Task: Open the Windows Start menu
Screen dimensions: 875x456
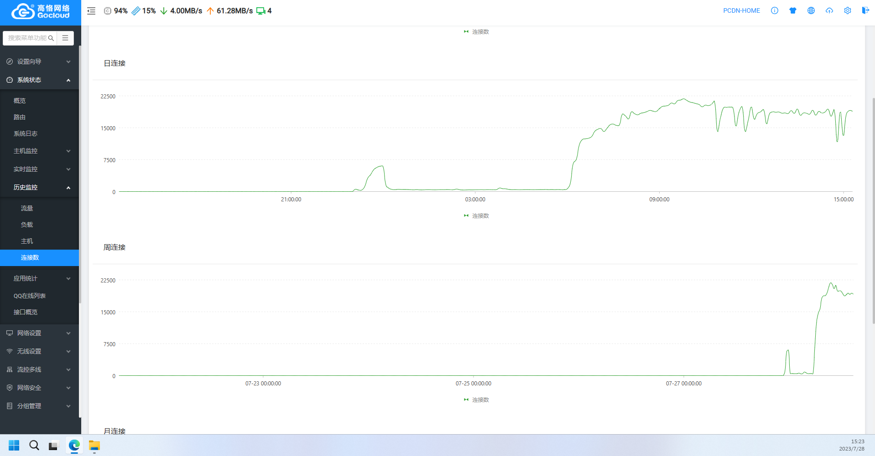Action: [14, 445]
